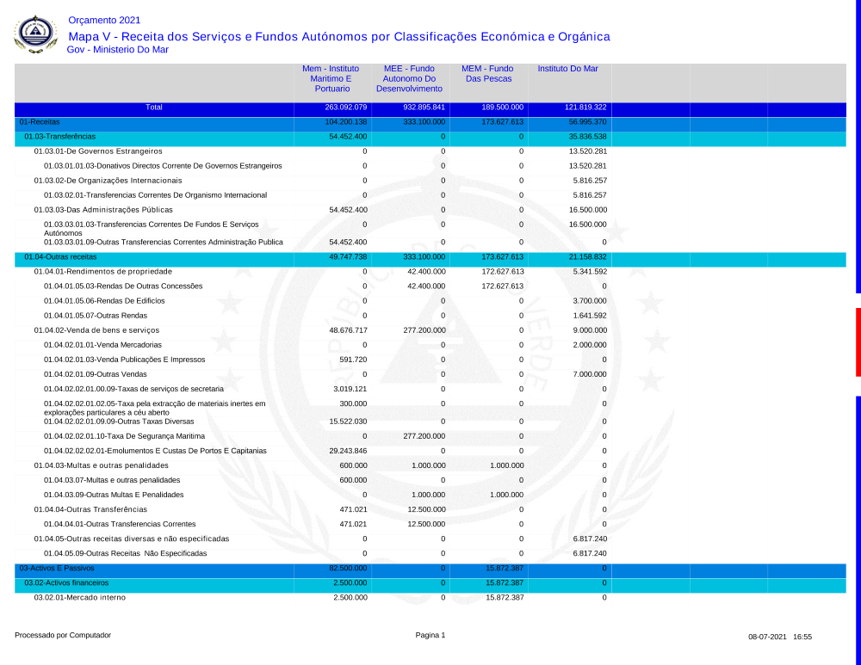
Task: Click Gov - Ministerio Do Mar subtitle
Action: coord(117,50)
